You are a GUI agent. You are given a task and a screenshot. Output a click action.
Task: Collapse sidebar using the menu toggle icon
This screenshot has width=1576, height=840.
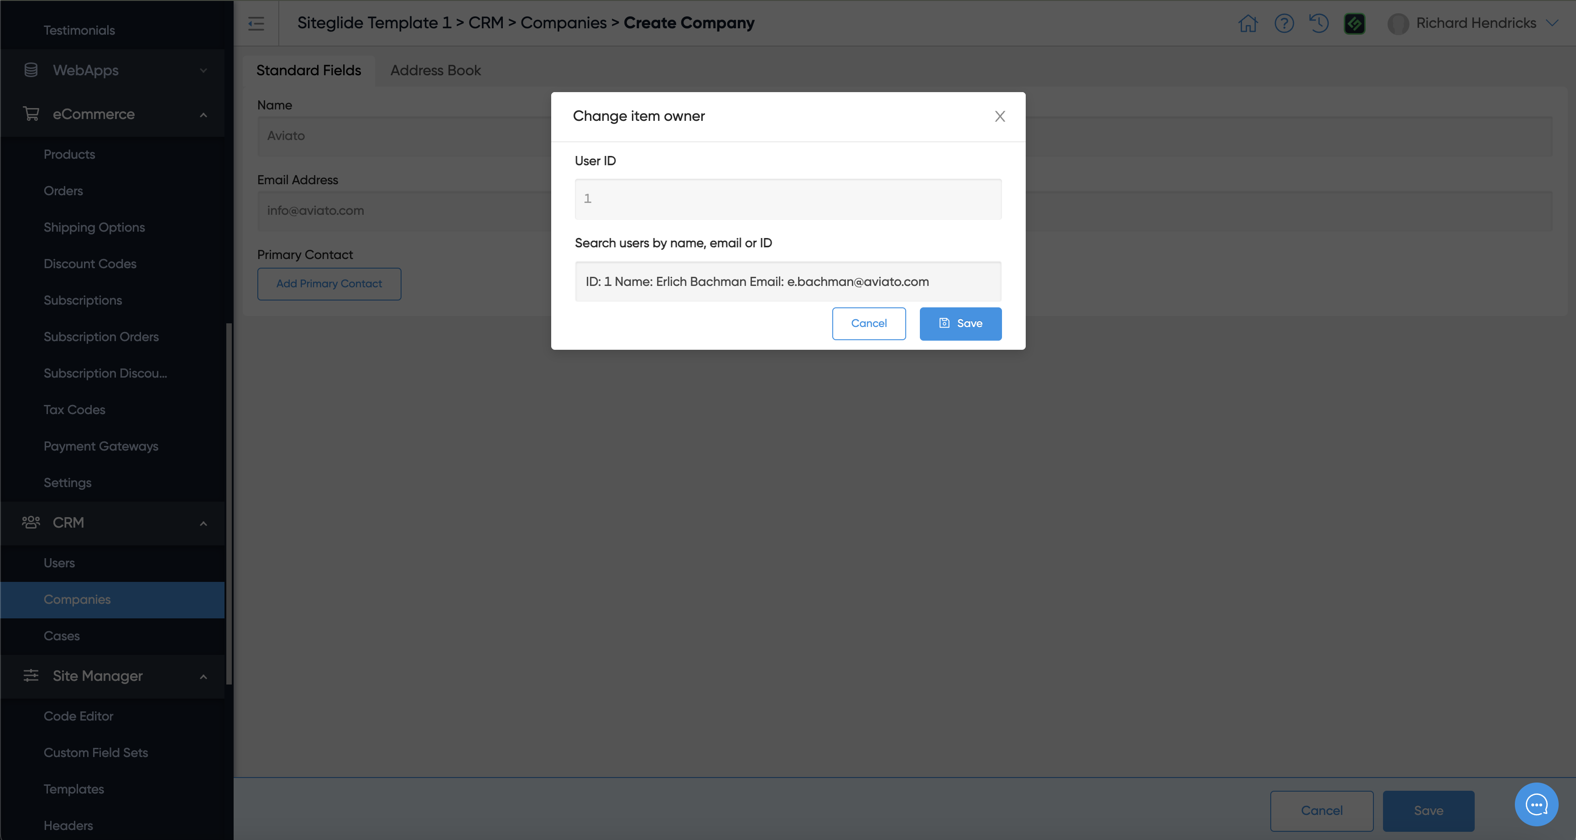point(256,23)
